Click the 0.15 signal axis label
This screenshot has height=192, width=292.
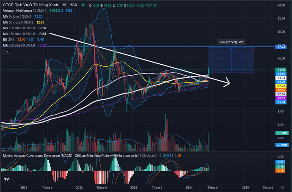[280, 170]
